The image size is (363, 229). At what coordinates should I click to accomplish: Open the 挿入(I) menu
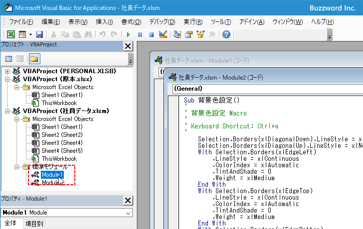[104, 22]
